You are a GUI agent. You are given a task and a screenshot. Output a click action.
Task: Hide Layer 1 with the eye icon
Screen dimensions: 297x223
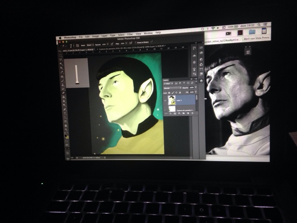(165, 100)
